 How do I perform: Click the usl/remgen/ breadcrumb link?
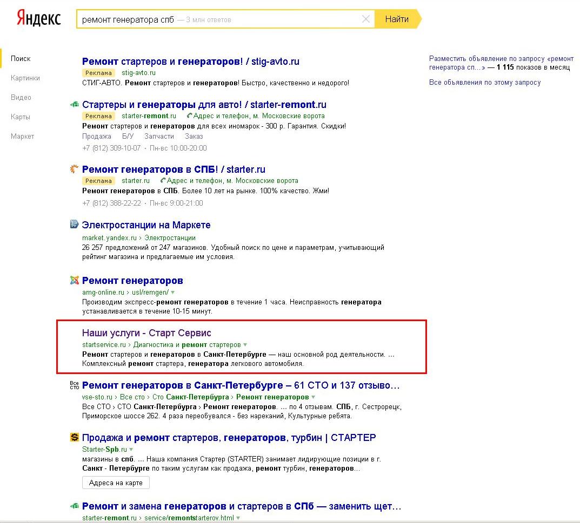pyautogui.click(x=150, y=292)
